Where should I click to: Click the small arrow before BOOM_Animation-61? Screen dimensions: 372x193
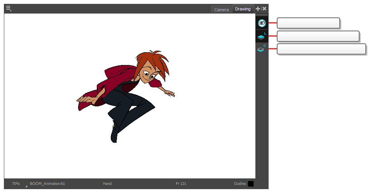click(x=26, y=186)
